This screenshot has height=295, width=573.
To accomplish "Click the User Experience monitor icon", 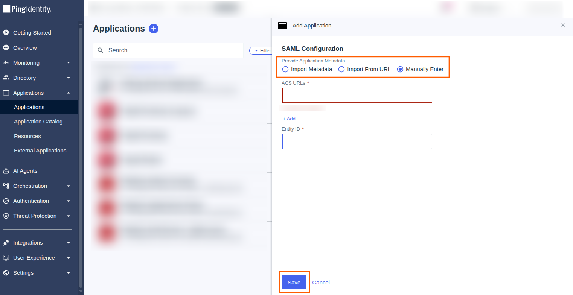I will coord(6,258).
